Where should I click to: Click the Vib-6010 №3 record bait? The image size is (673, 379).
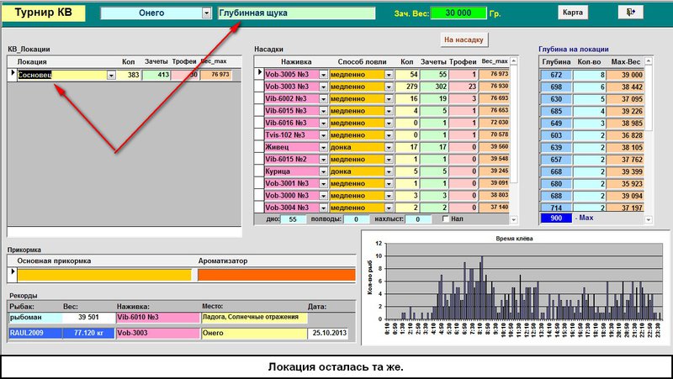[158, 318]
